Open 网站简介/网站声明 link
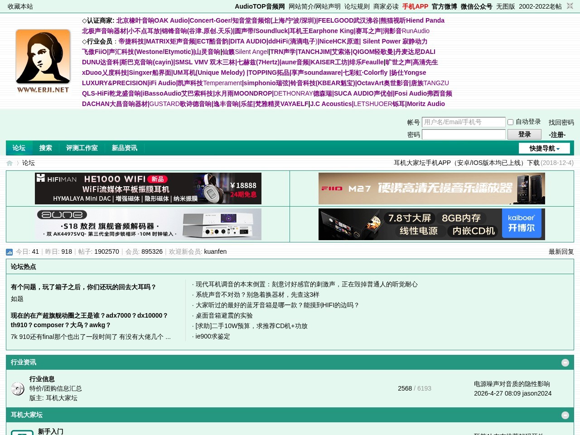The height and width of the screenshot is (435, 580). coord(314,6)
